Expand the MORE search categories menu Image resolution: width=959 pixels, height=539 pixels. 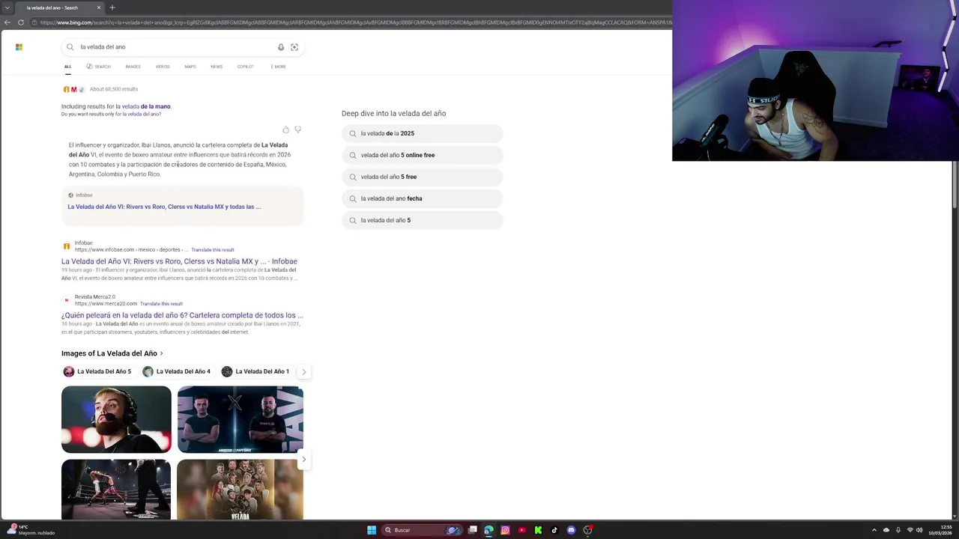[x=278, y=67]
